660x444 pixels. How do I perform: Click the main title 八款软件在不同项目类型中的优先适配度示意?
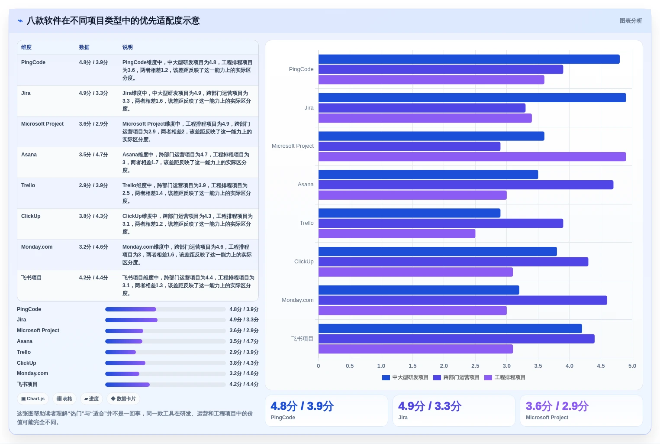point(113,21)
